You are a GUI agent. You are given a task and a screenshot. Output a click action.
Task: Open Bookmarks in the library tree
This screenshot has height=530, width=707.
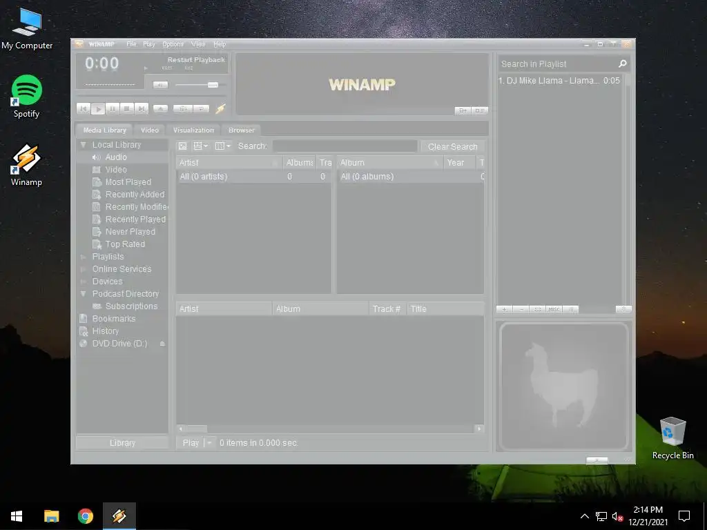click(114, 319)
